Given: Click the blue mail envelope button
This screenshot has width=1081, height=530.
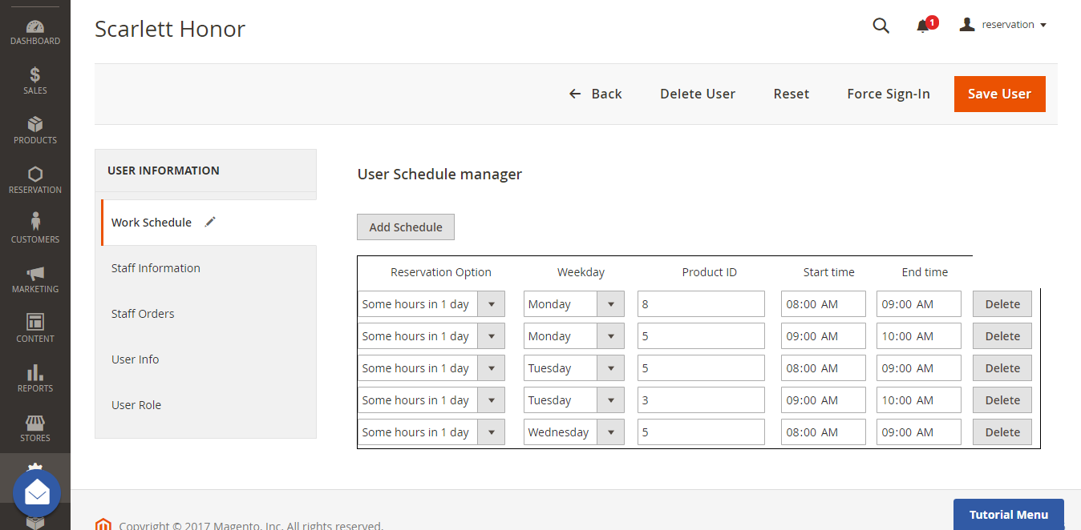Looking at the screenshot, I should tap(37, 493).
